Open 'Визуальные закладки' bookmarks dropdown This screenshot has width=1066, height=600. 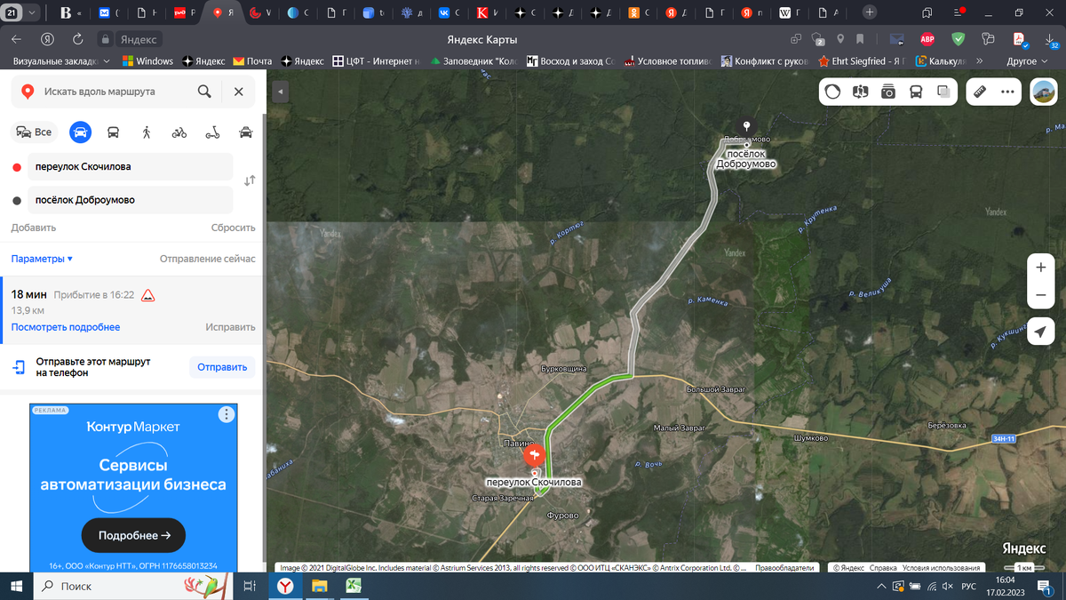pyautogui.click(x=60, y=61)
